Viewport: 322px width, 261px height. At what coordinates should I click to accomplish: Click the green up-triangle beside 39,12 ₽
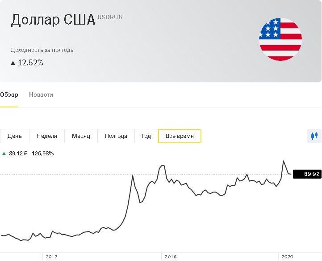(4, 154)
